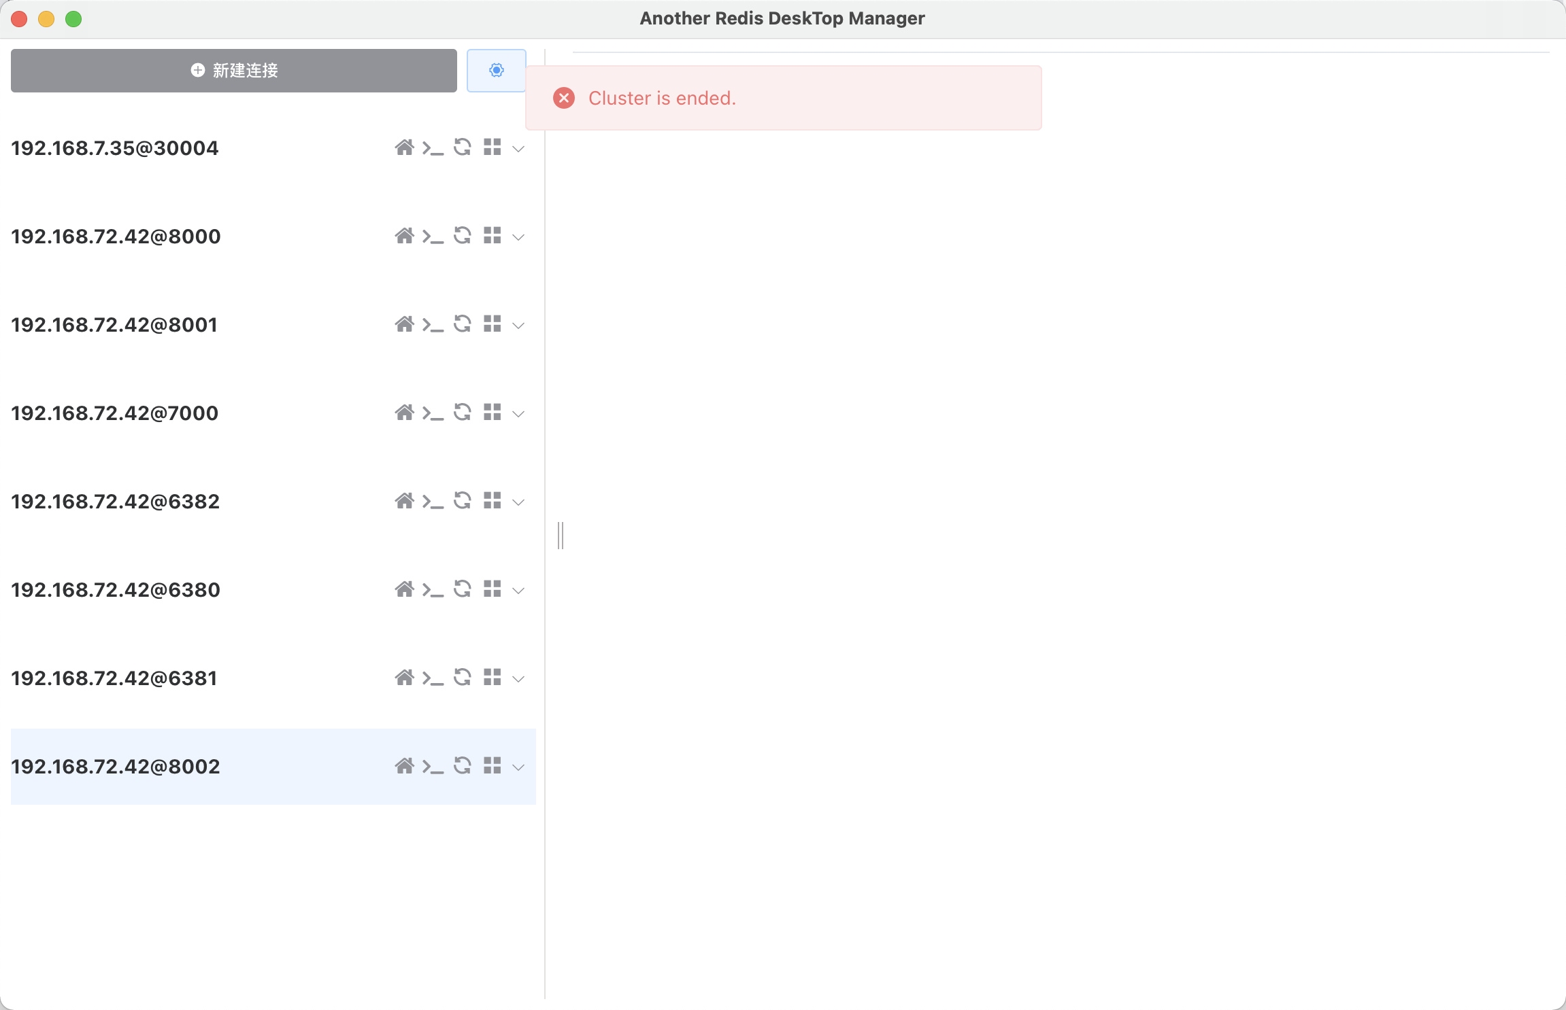Expand the 192.168.72.42@6380 connection tree
Screen dimensions: 1566x1010
click(518, 591)
